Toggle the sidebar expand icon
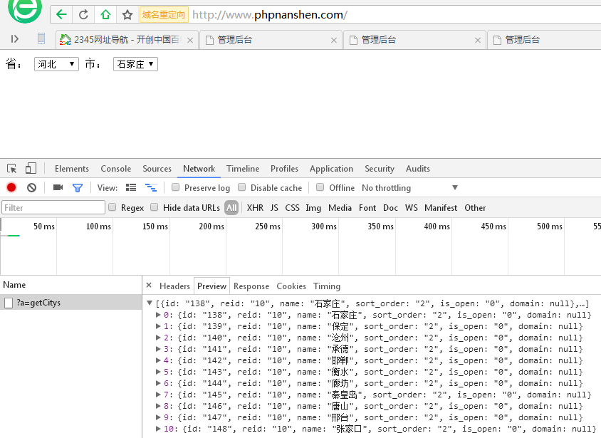This screenshot has width=601, height=438. point(14,38)
